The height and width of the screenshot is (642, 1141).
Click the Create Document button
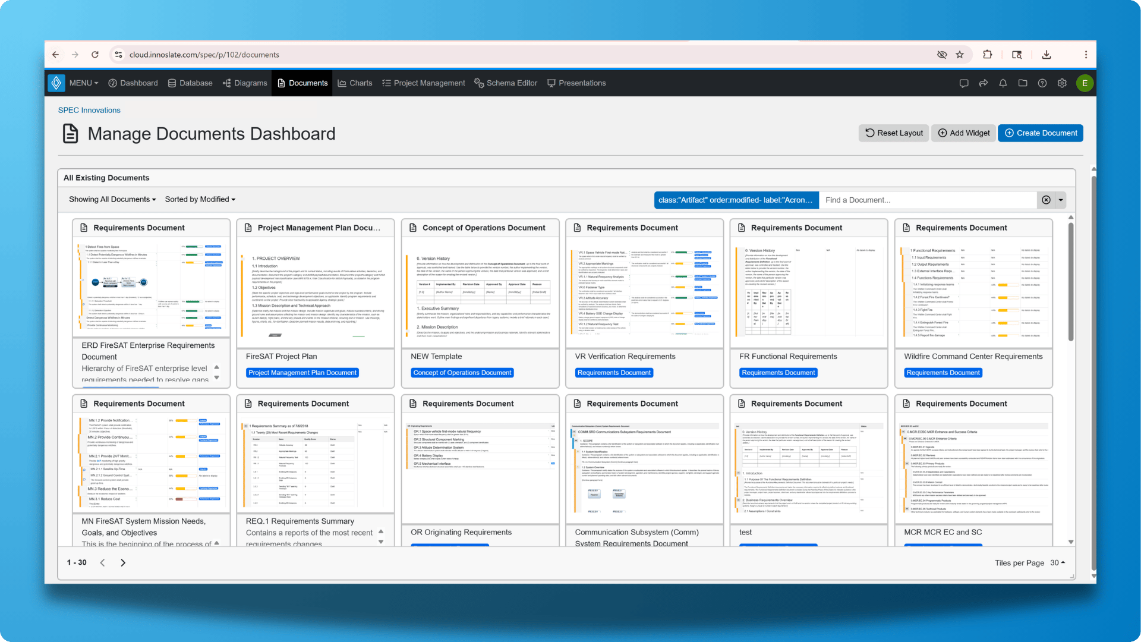[1041, 133]
